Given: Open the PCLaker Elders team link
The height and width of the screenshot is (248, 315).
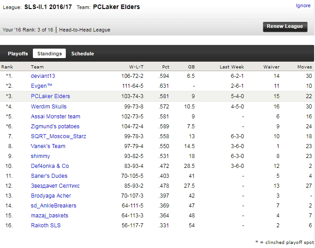Looking at the screenshot, I should 50,96.
